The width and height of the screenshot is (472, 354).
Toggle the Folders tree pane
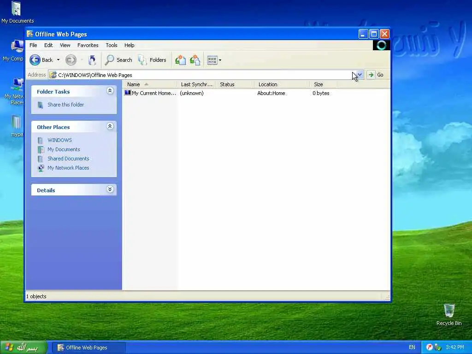tap(152, 60)
